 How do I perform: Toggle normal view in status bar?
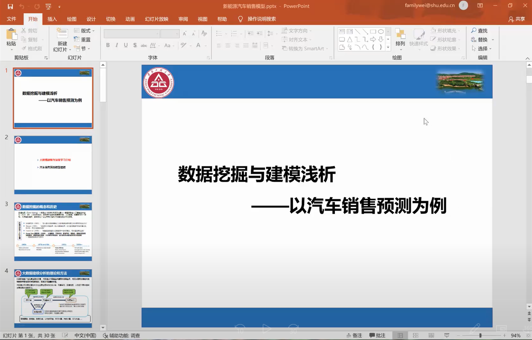pyautogui.click(x=400, y=335)
